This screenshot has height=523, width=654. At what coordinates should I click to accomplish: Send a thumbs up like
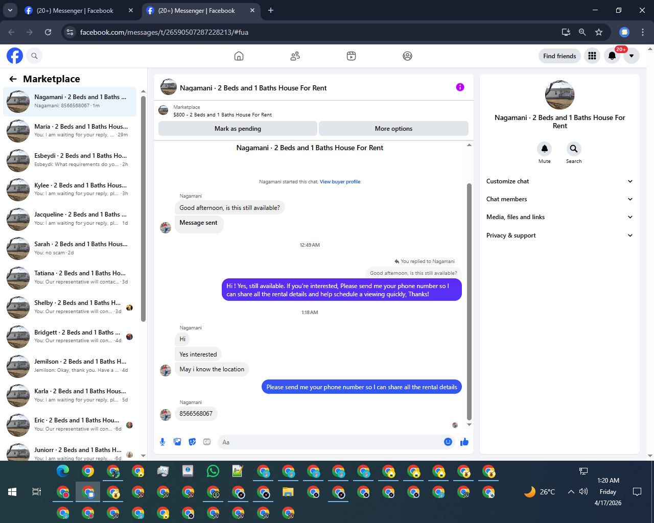[x=464, y=442]
